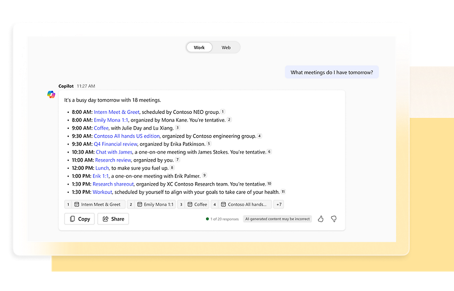Open the Chat with James link
Screen dimensions: 454x291
click(x=114, y=152)
